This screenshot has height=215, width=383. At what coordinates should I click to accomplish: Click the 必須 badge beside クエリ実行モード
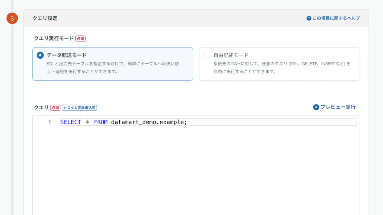pos(81,39)
